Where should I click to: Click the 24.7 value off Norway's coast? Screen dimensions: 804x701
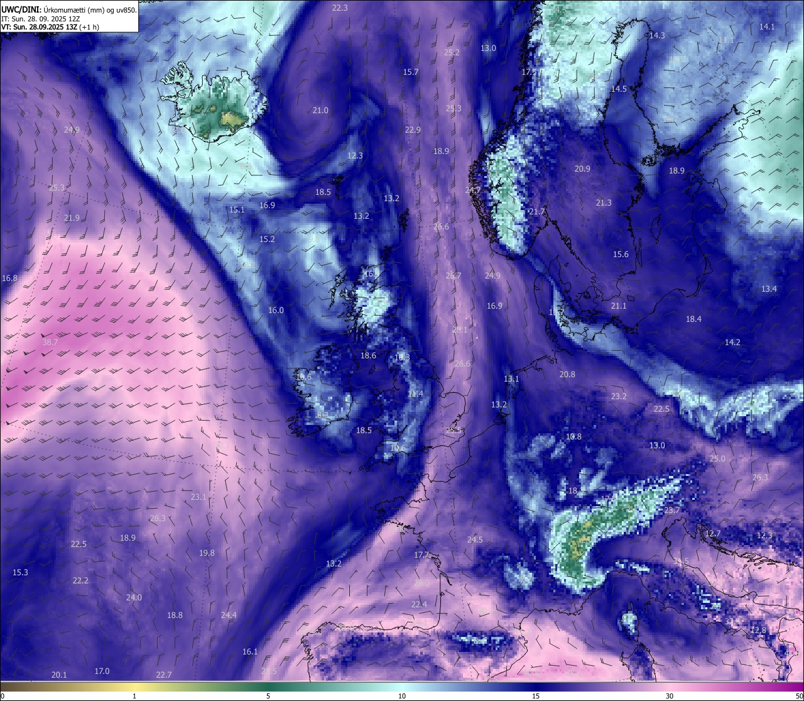(473, 190)
